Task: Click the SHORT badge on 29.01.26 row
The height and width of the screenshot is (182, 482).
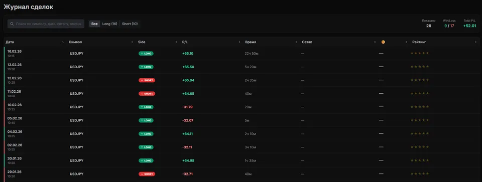Action: (147, 174)
